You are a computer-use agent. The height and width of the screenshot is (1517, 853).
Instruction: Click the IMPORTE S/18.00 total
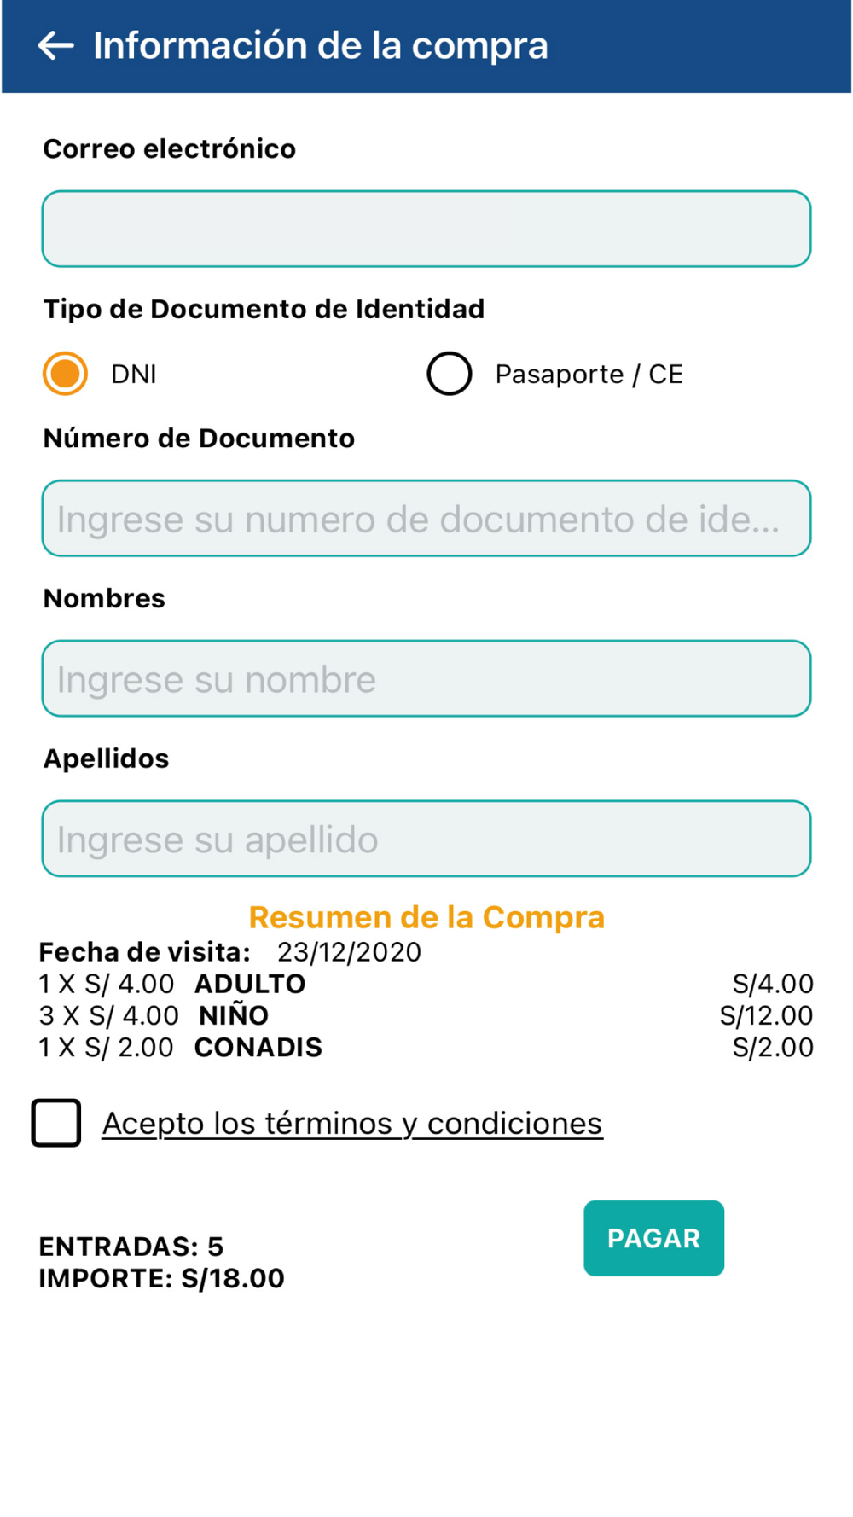[x=162, y=1278]
